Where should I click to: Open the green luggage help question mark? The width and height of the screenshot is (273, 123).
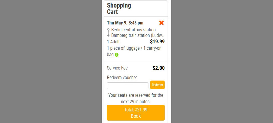pyautogui.click(x=117, y=55)
